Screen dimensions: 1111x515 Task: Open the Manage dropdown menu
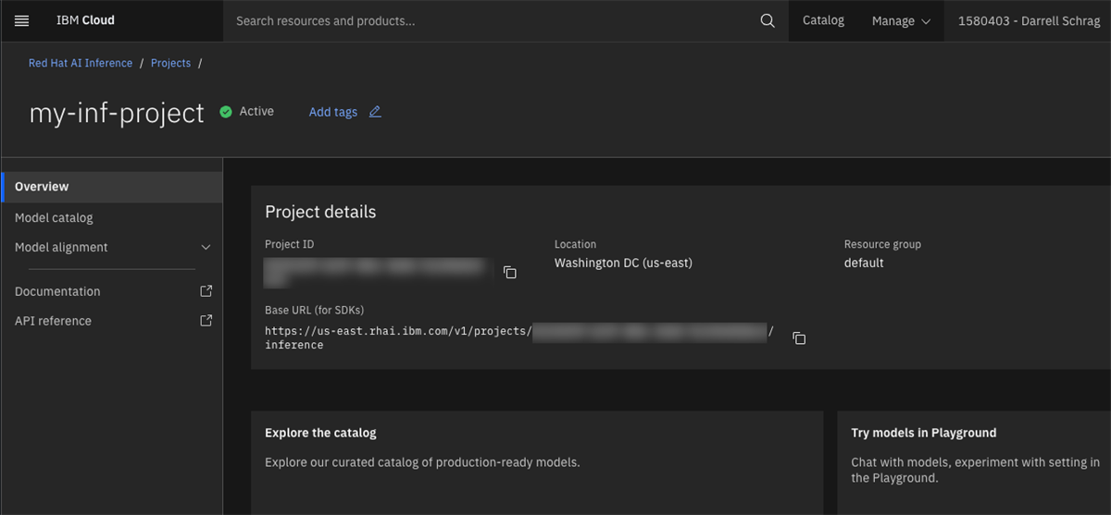pyautogui.click(x=901, y=20)
